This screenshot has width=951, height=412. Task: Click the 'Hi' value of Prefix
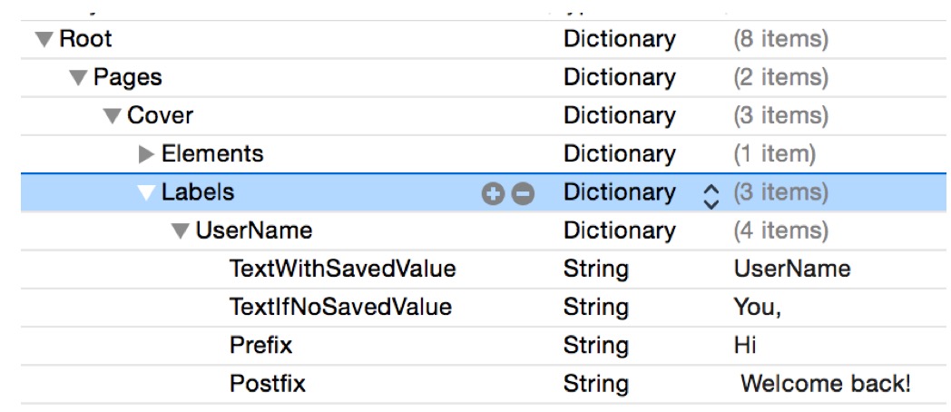(745, 346)
